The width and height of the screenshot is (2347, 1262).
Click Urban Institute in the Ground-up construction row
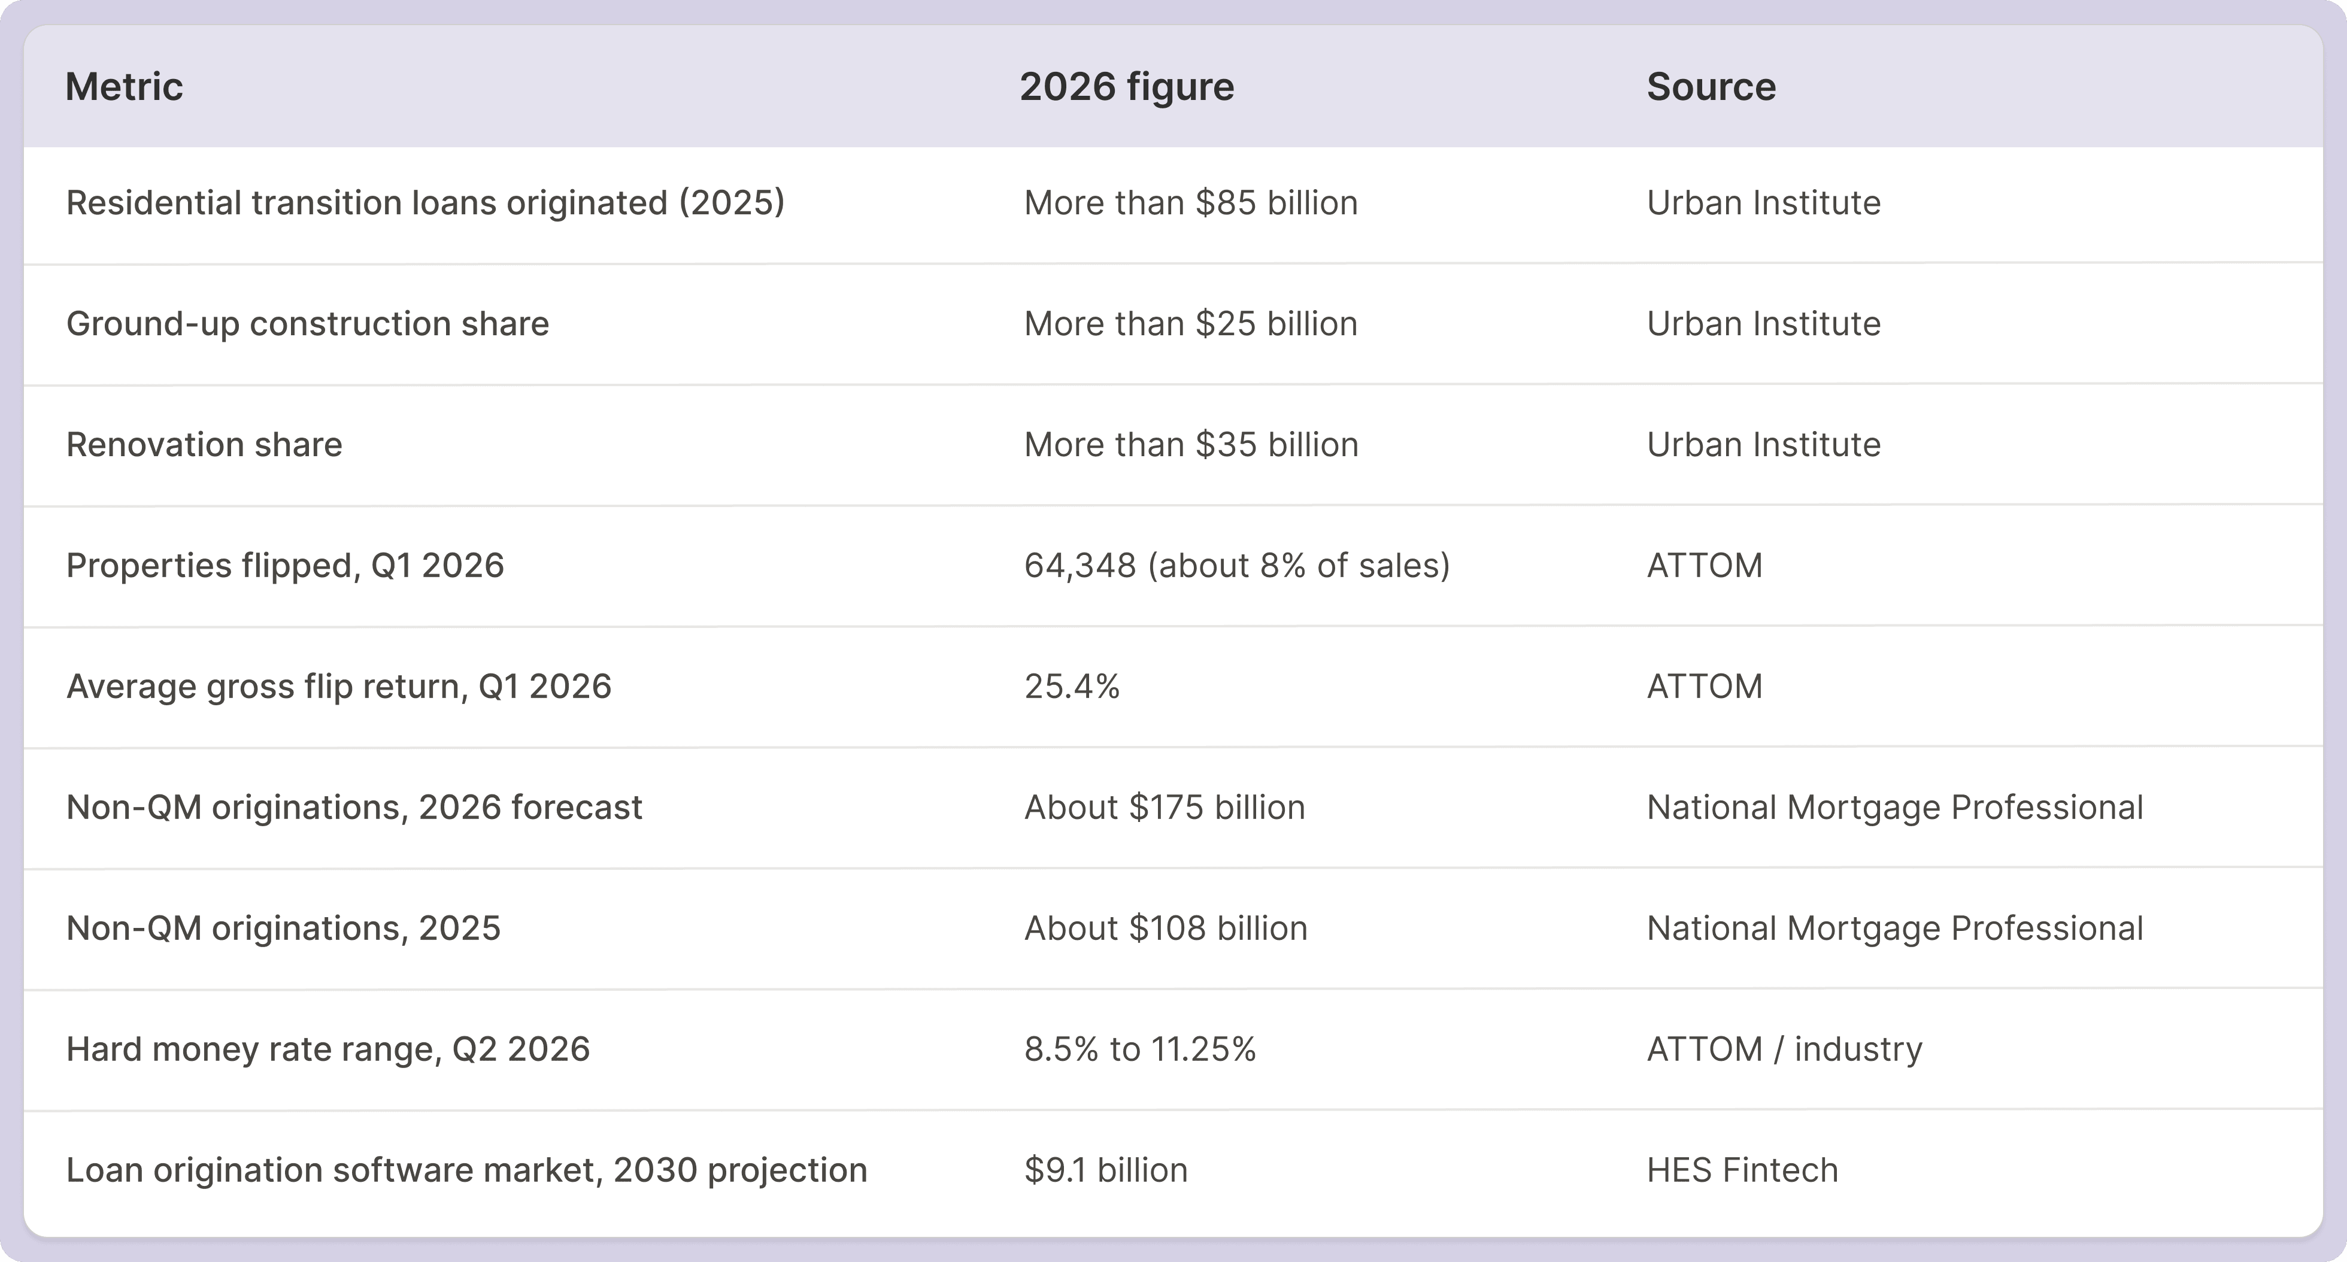(1763, 323)
